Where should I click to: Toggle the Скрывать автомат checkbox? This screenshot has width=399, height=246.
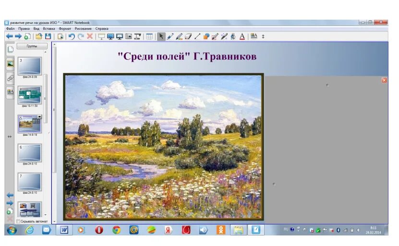click(x=18, y=222)
